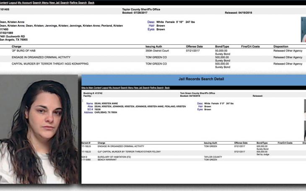
Task: Click Skip to Main Content link
Action: click(x=91, y=88)
